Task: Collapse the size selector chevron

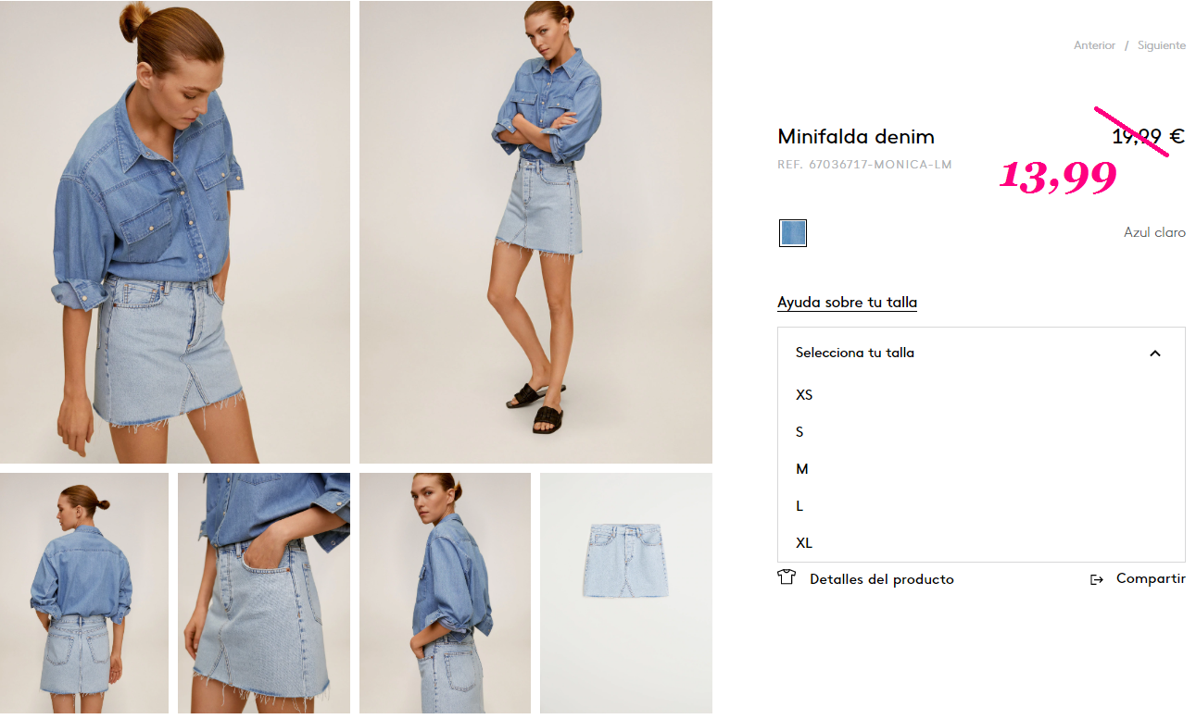Action: tap(1154, 353)
